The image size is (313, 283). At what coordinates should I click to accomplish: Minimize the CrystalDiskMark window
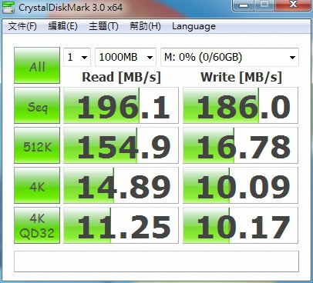point(244,5)
